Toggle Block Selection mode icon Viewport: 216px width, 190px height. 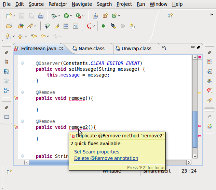click(x=66, y=26)
